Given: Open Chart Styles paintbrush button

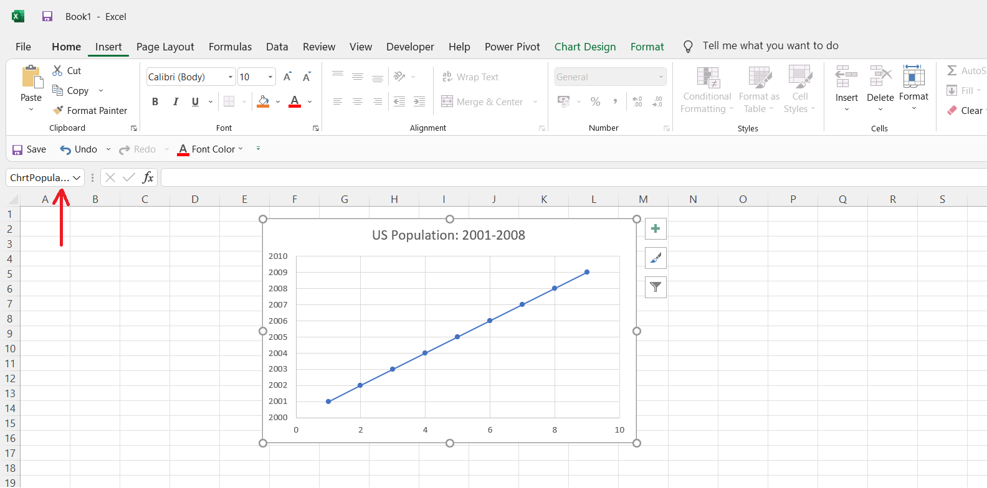Looking at the screenshot, I should point(656,258).
